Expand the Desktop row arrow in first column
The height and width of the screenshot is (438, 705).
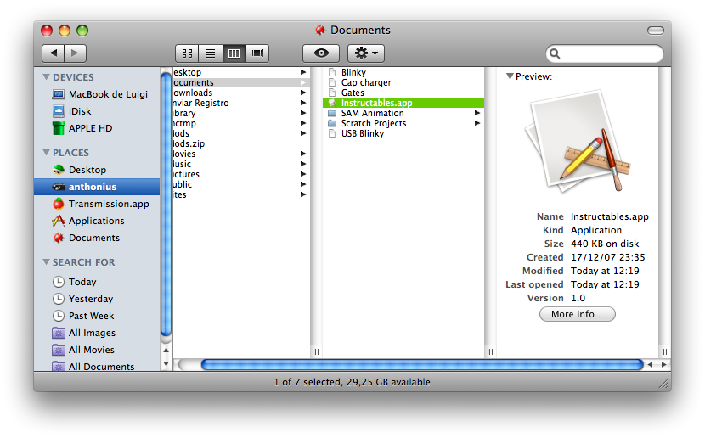pos(303,72)
